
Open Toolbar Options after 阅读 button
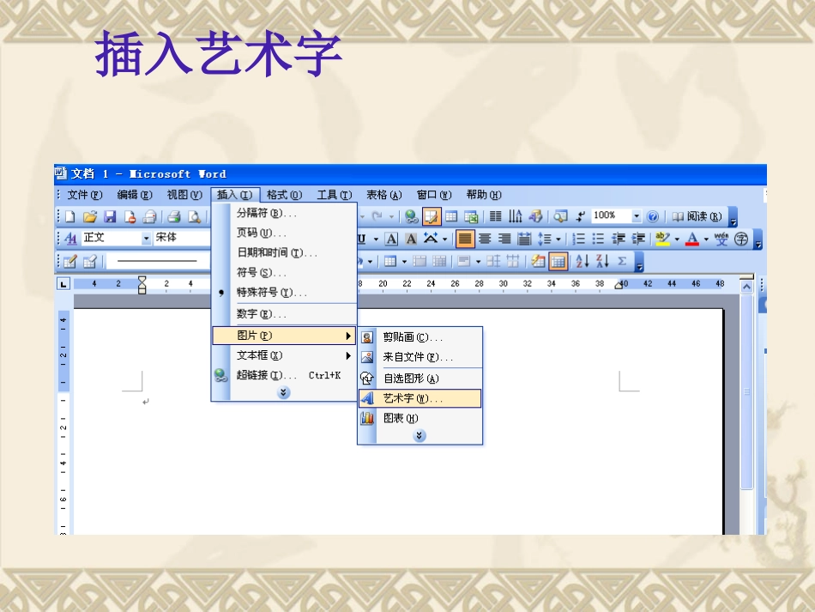(733, 217)
